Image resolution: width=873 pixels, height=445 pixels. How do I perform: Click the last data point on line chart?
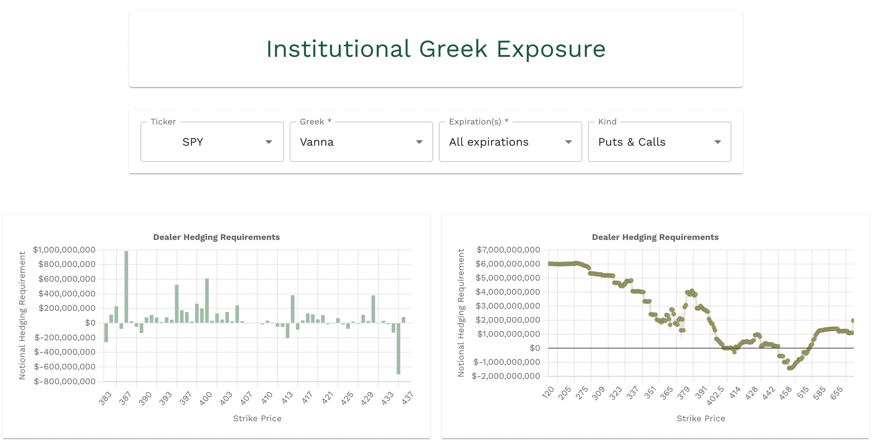tap(853, 321)
